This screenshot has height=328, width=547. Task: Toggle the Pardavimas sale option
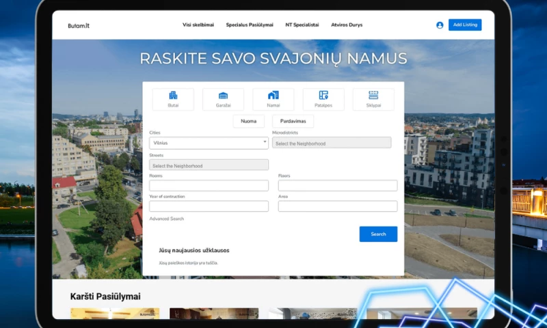(293, 121)
